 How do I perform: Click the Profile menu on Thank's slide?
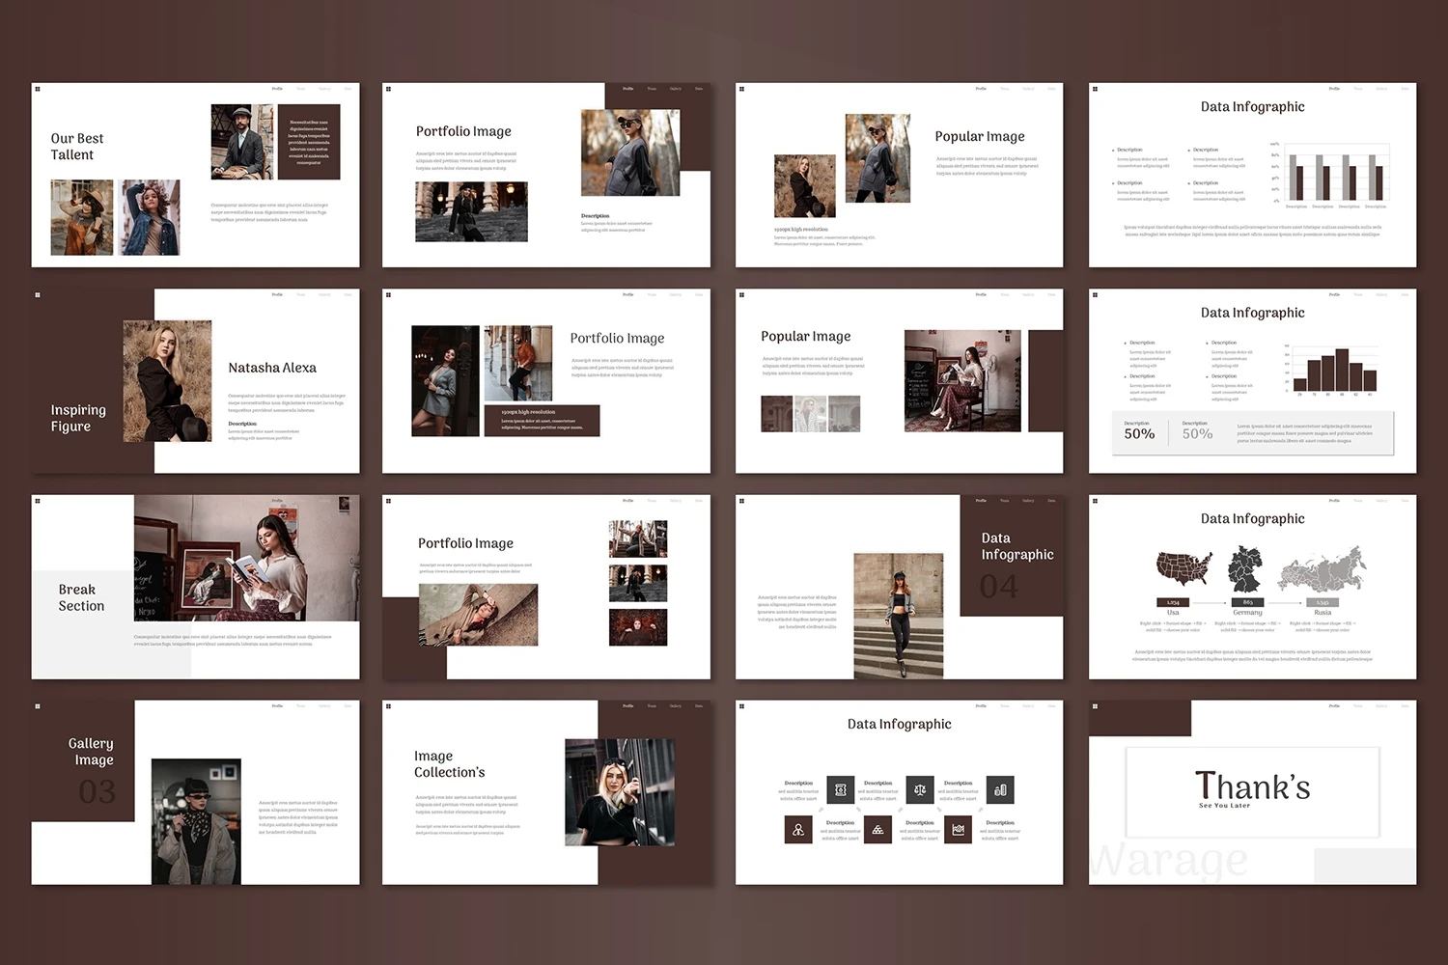[x=1334, y=705]
